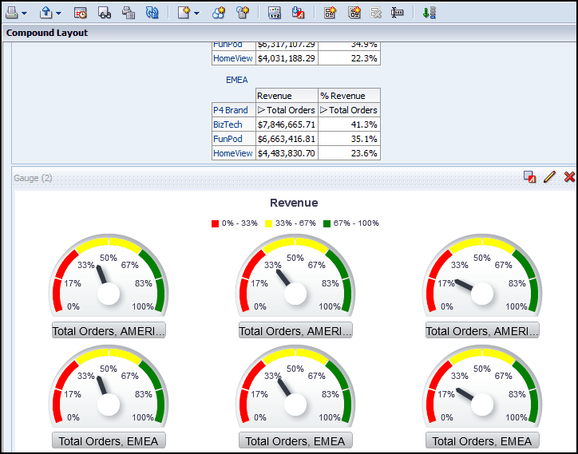Image resolution: width=578 pixels, height=454 pixels.
Task: Create a New Calculated Item
Action: pos(243,13)
